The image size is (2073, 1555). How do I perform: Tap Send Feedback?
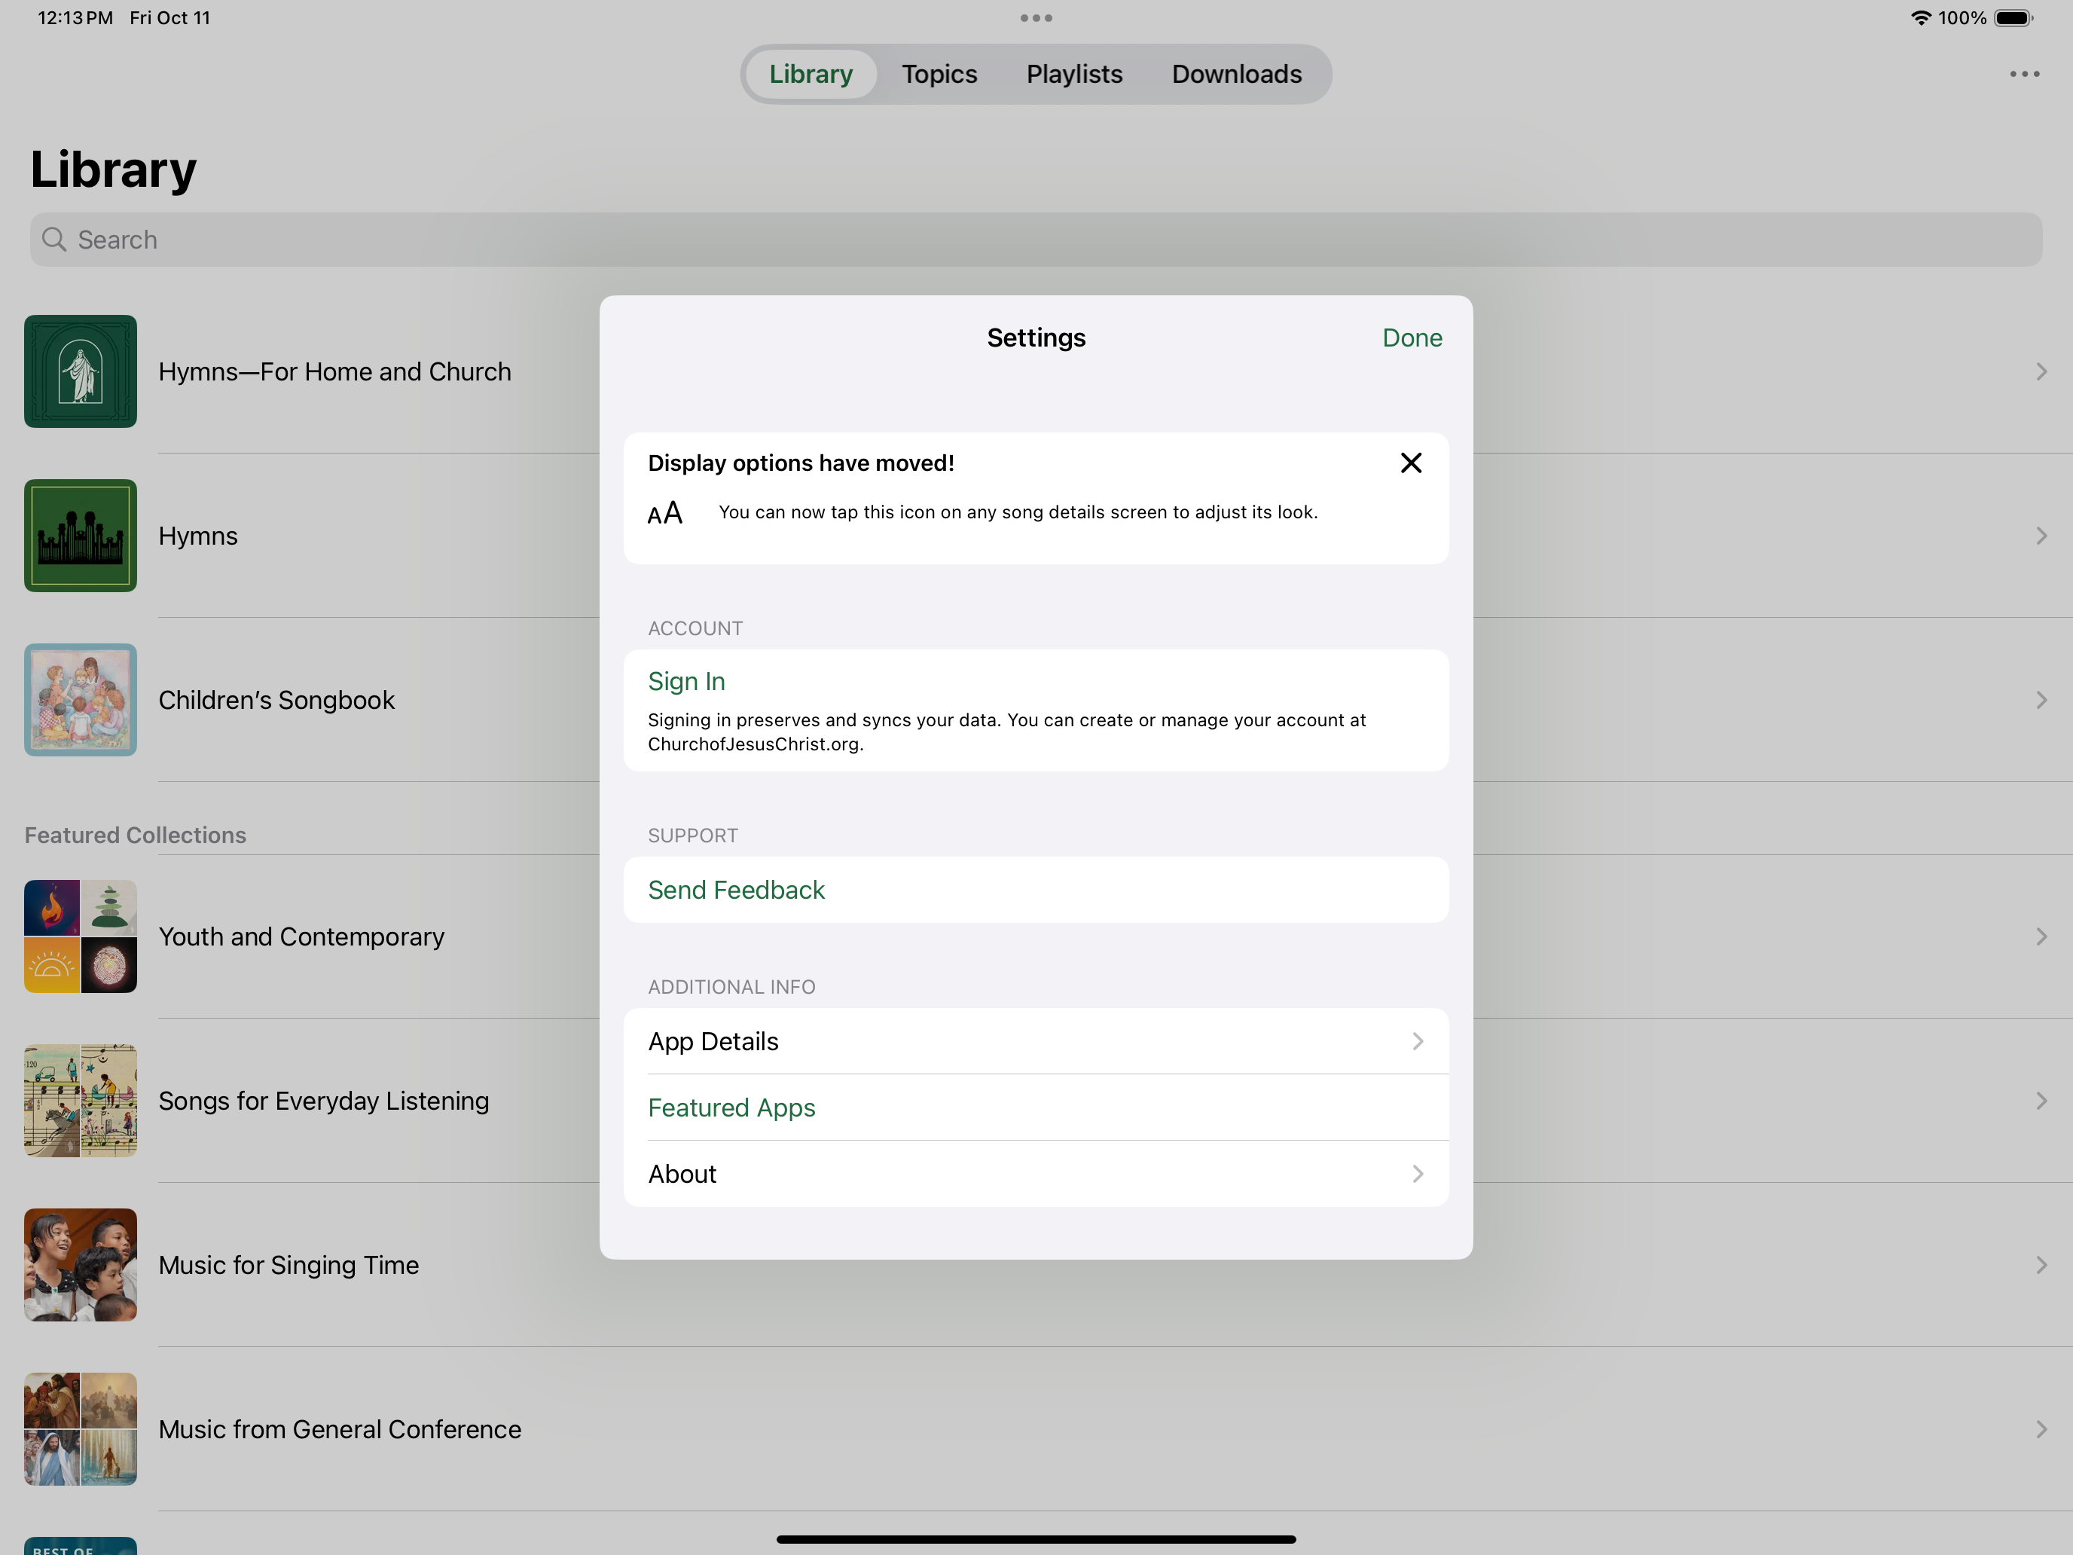736,890
